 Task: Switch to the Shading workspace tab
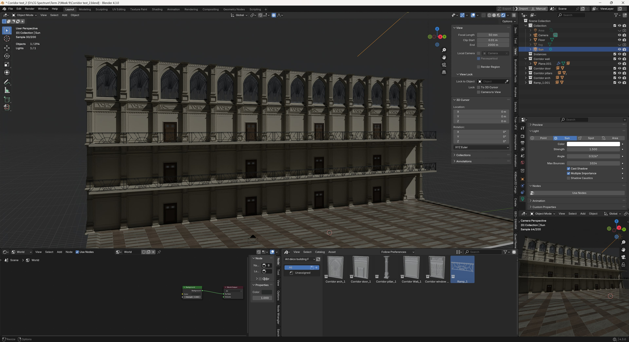coord(157,9)
